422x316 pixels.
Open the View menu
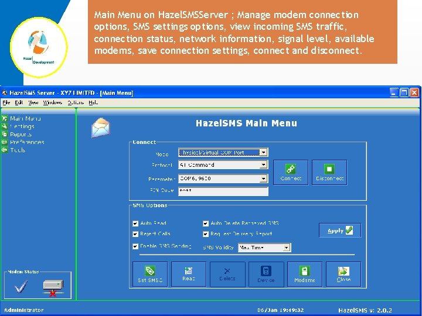[33, 102]
